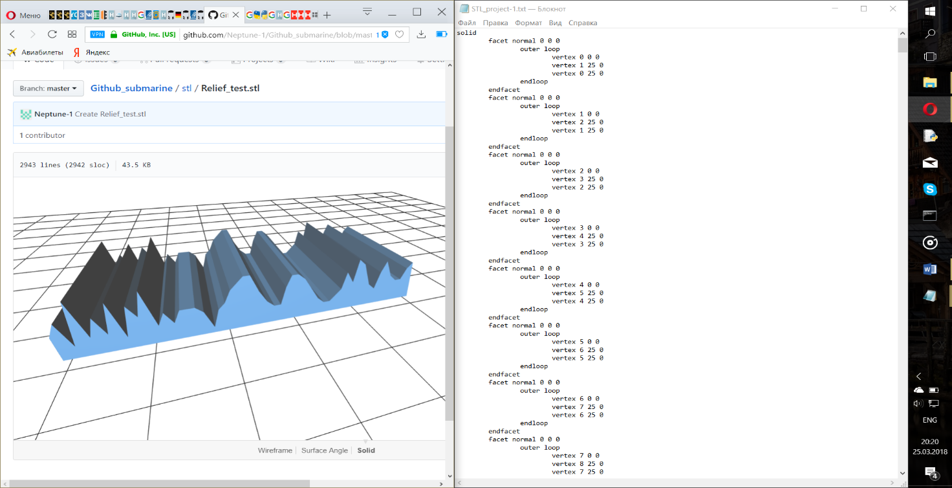
Task: Open the Groove Music taskbar icon
Action: pyautogui.click(x=930, y=243)
